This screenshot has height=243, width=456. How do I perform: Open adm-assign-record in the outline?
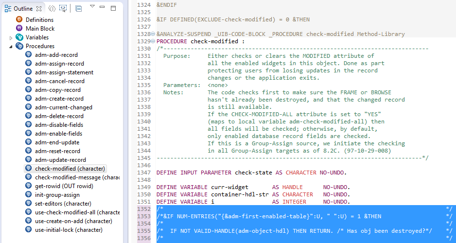click(59, 64)
